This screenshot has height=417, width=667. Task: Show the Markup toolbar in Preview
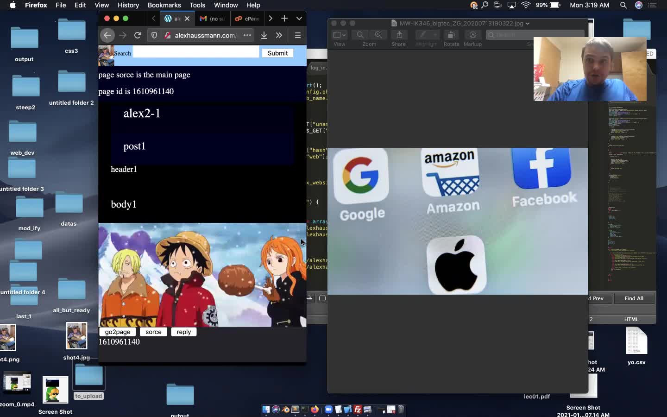(472, 35)
